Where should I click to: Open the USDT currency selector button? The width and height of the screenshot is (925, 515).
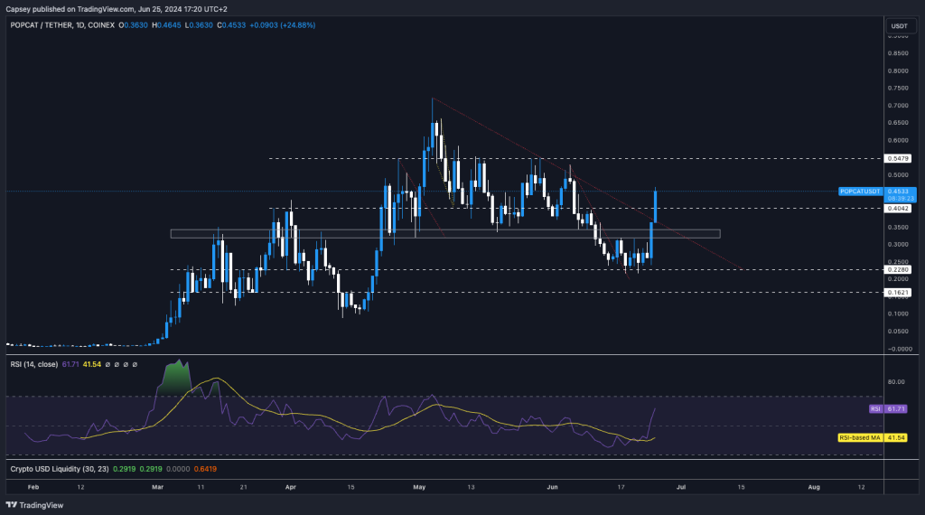click(900, 26)
